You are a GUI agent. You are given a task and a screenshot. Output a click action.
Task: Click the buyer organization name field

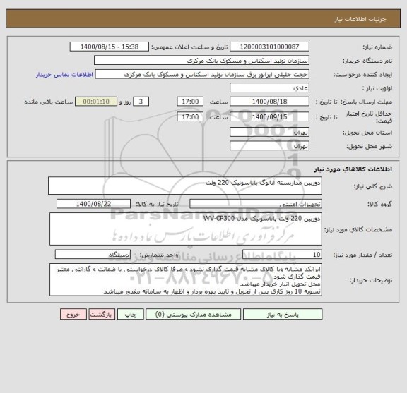tap(201, 61)
